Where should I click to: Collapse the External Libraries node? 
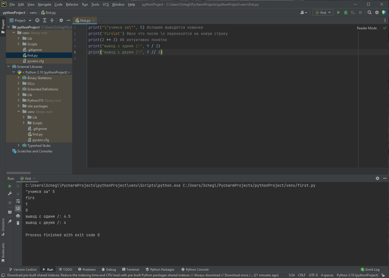coord(9,67)
